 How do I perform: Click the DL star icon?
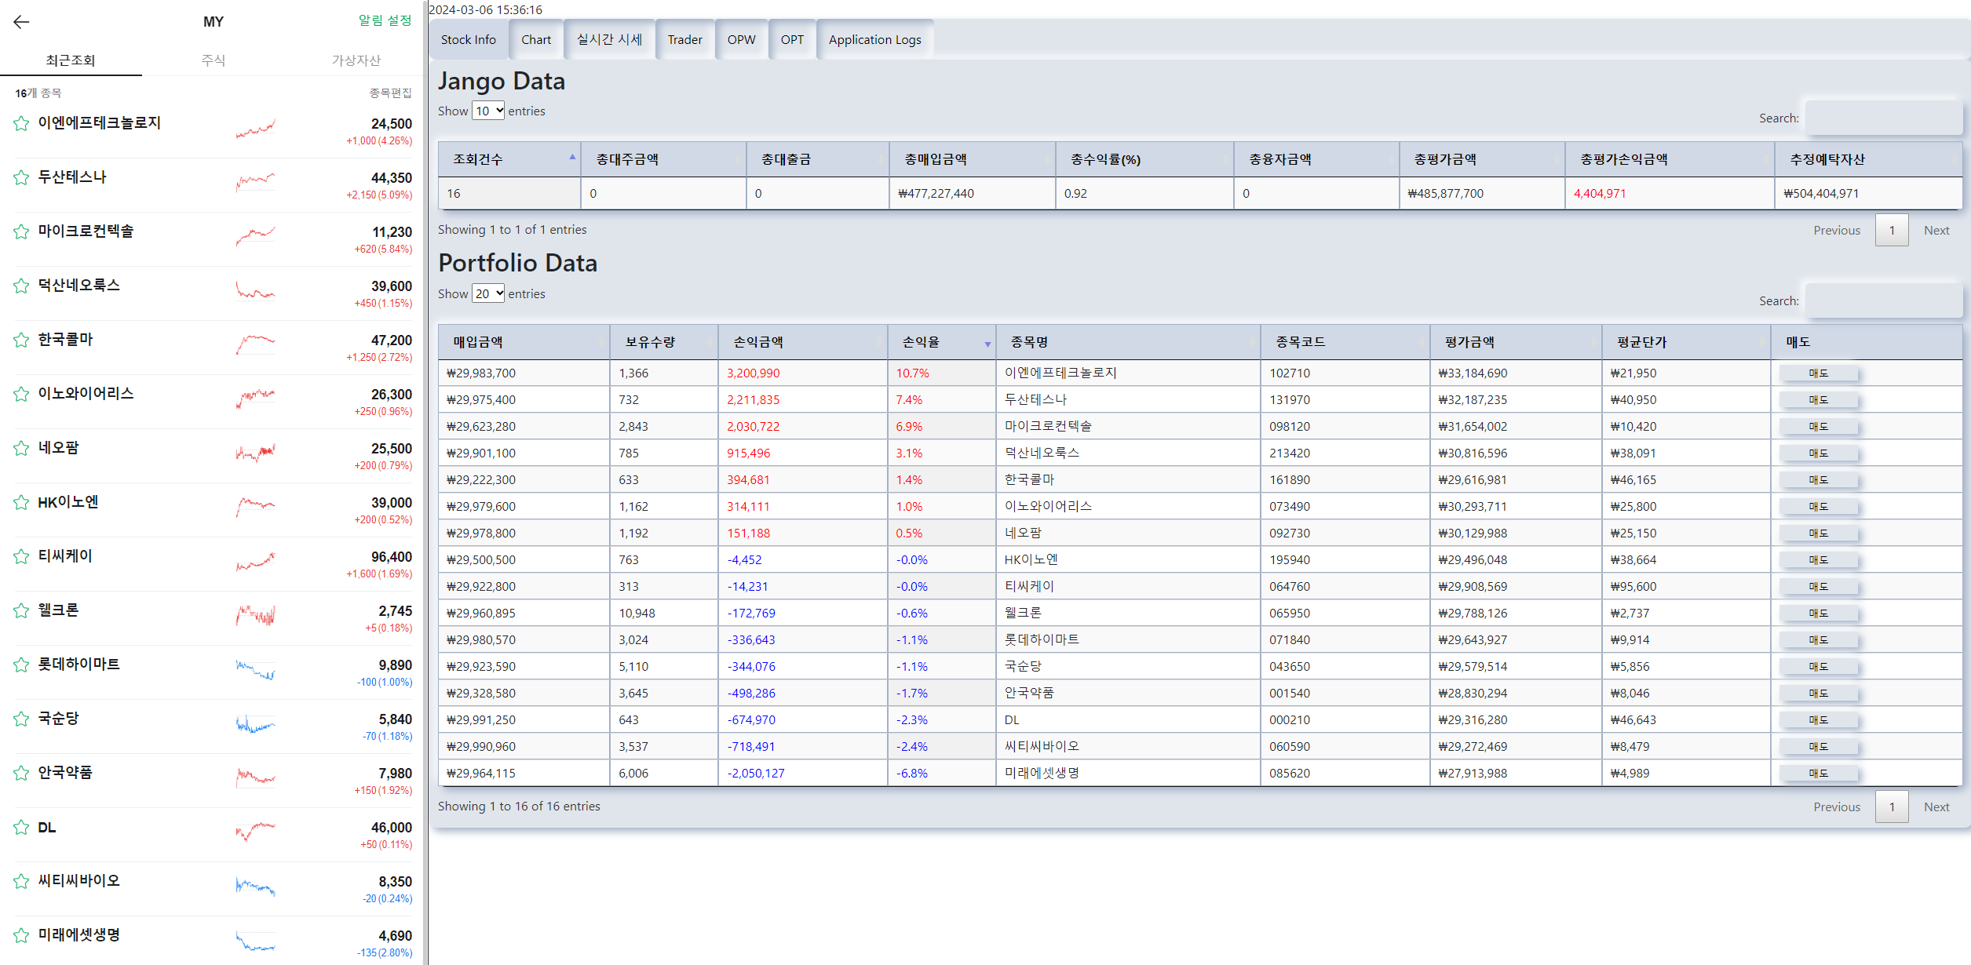[21, 827]
